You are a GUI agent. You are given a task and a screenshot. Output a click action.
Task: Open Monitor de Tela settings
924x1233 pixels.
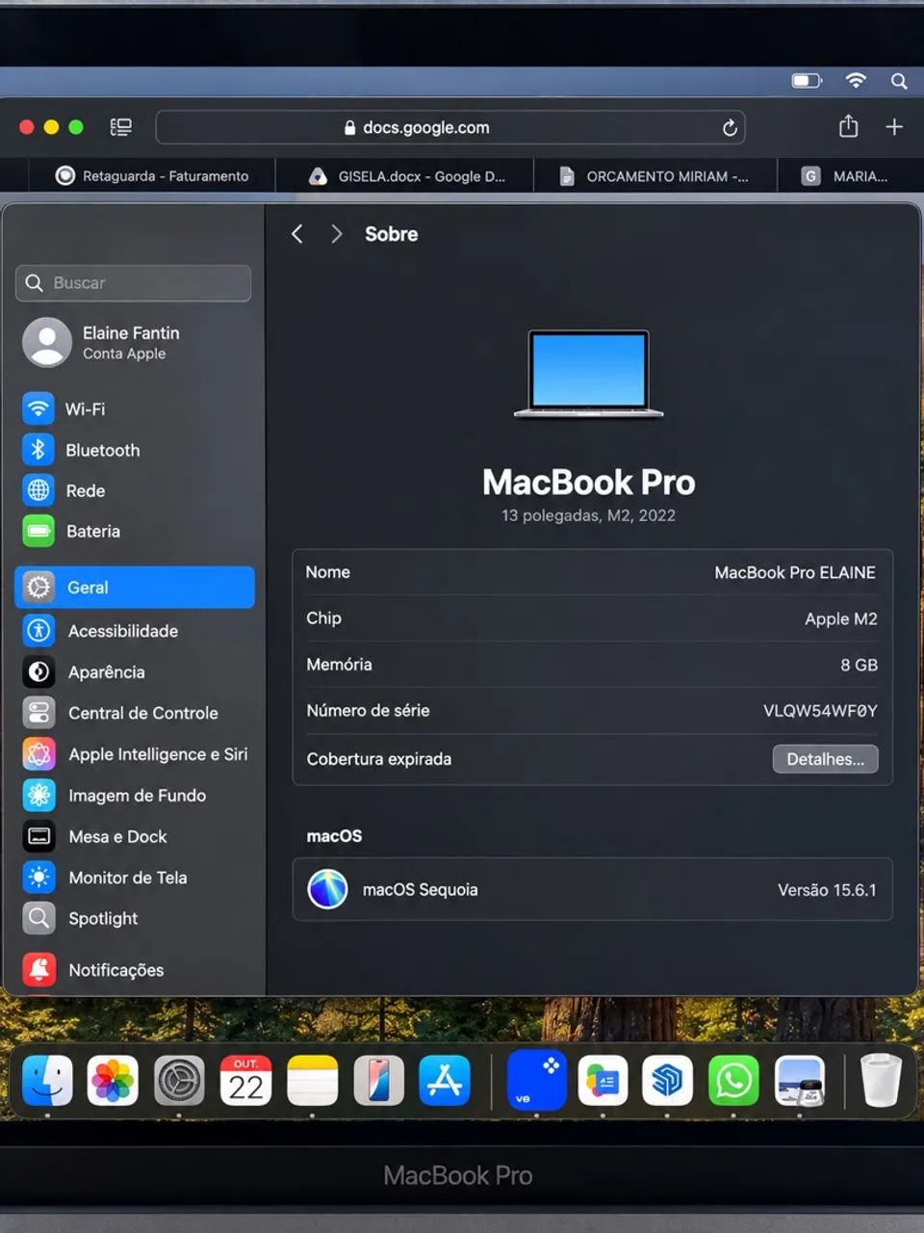coord(106,878)
